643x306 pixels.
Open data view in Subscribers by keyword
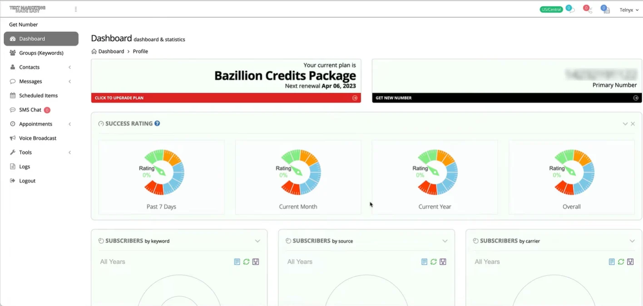click(x=237, y=262)
